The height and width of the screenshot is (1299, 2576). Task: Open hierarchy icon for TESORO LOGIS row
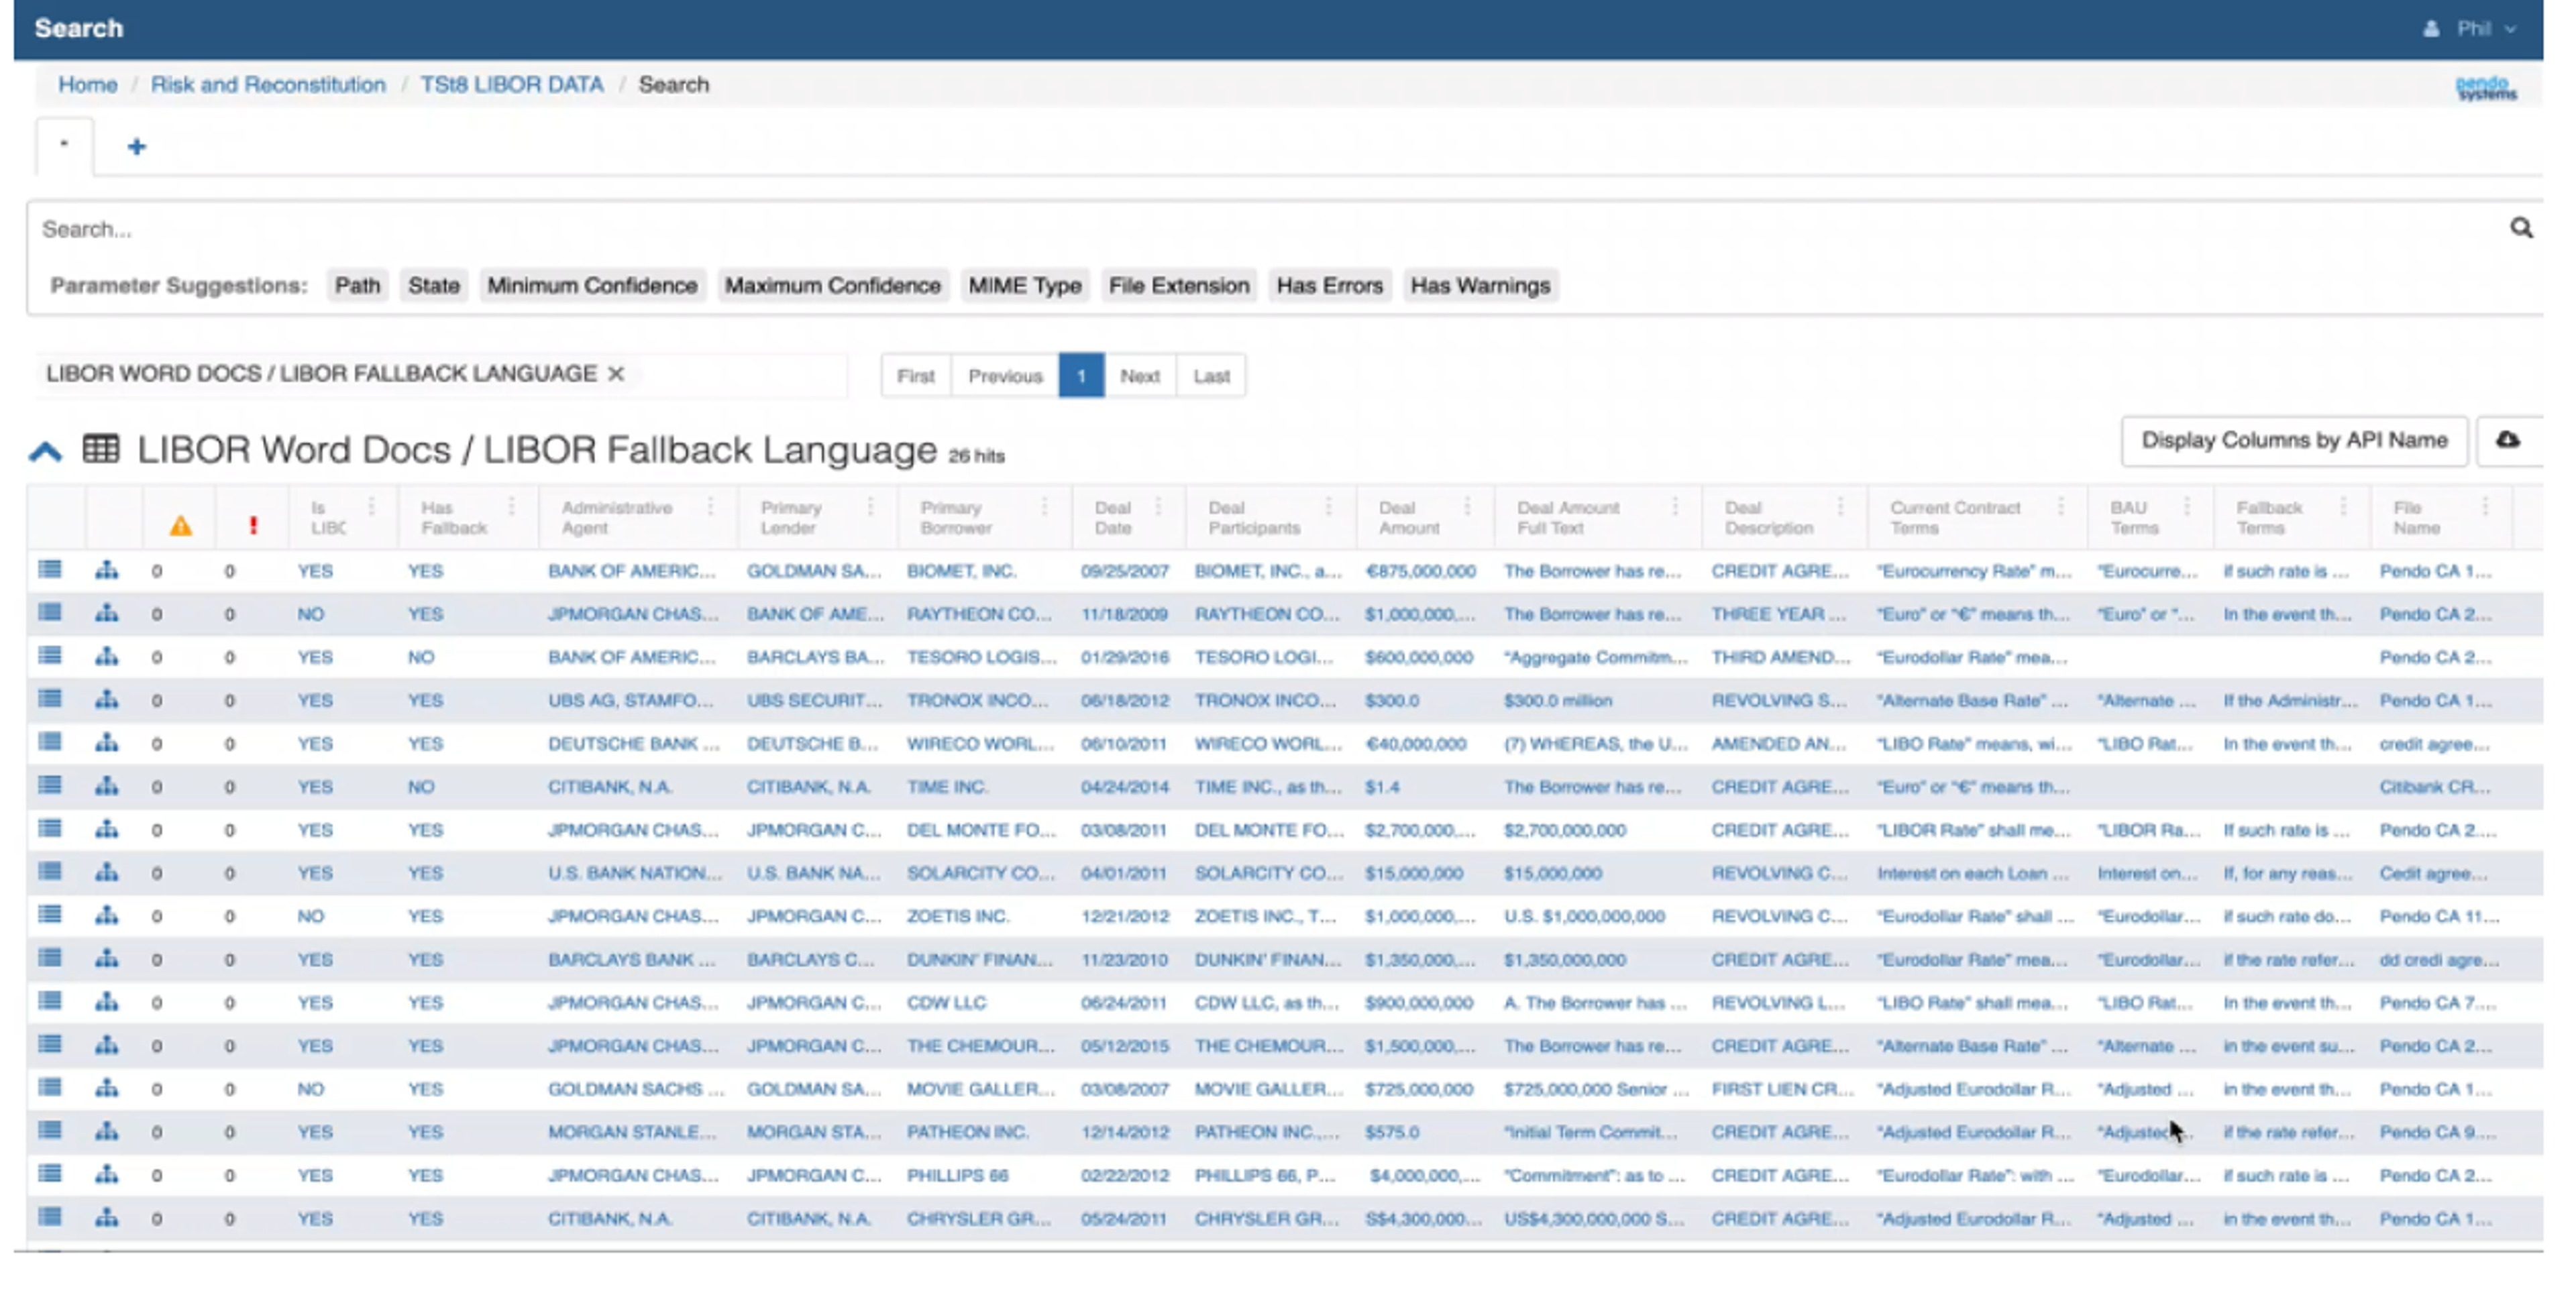tap(106, 656)
